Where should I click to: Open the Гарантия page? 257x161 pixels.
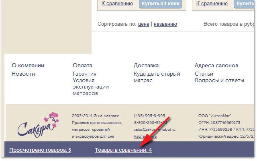(x=84, y=74)
